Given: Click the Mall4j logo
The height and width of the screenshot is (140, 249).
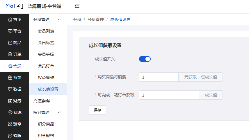Looking at the screenshot, I should pos(15,6).
